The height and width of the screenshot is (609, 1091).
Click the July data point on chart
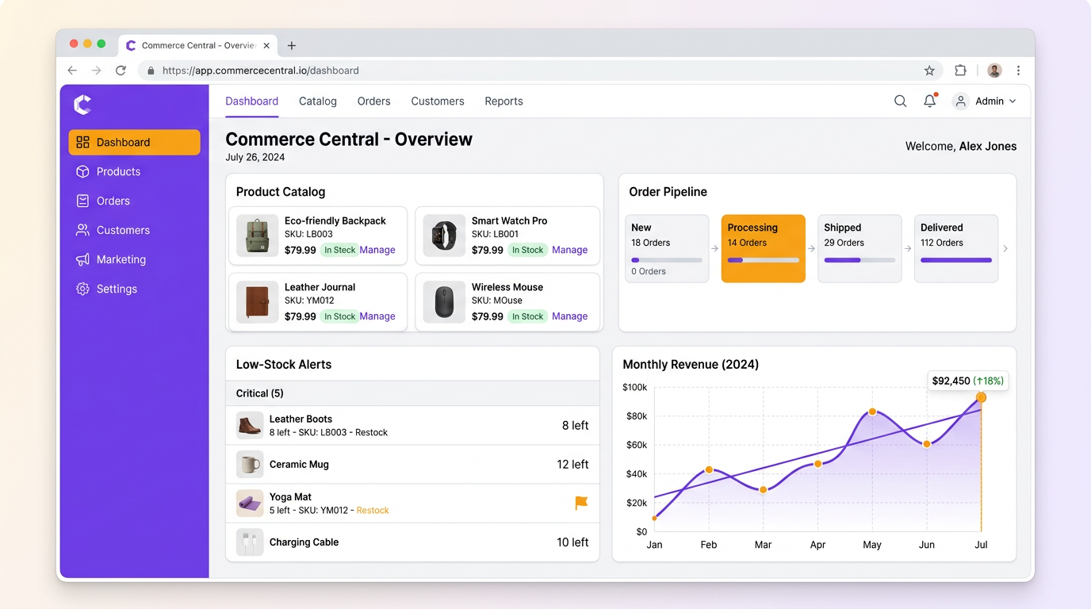(x=981, y=397)
